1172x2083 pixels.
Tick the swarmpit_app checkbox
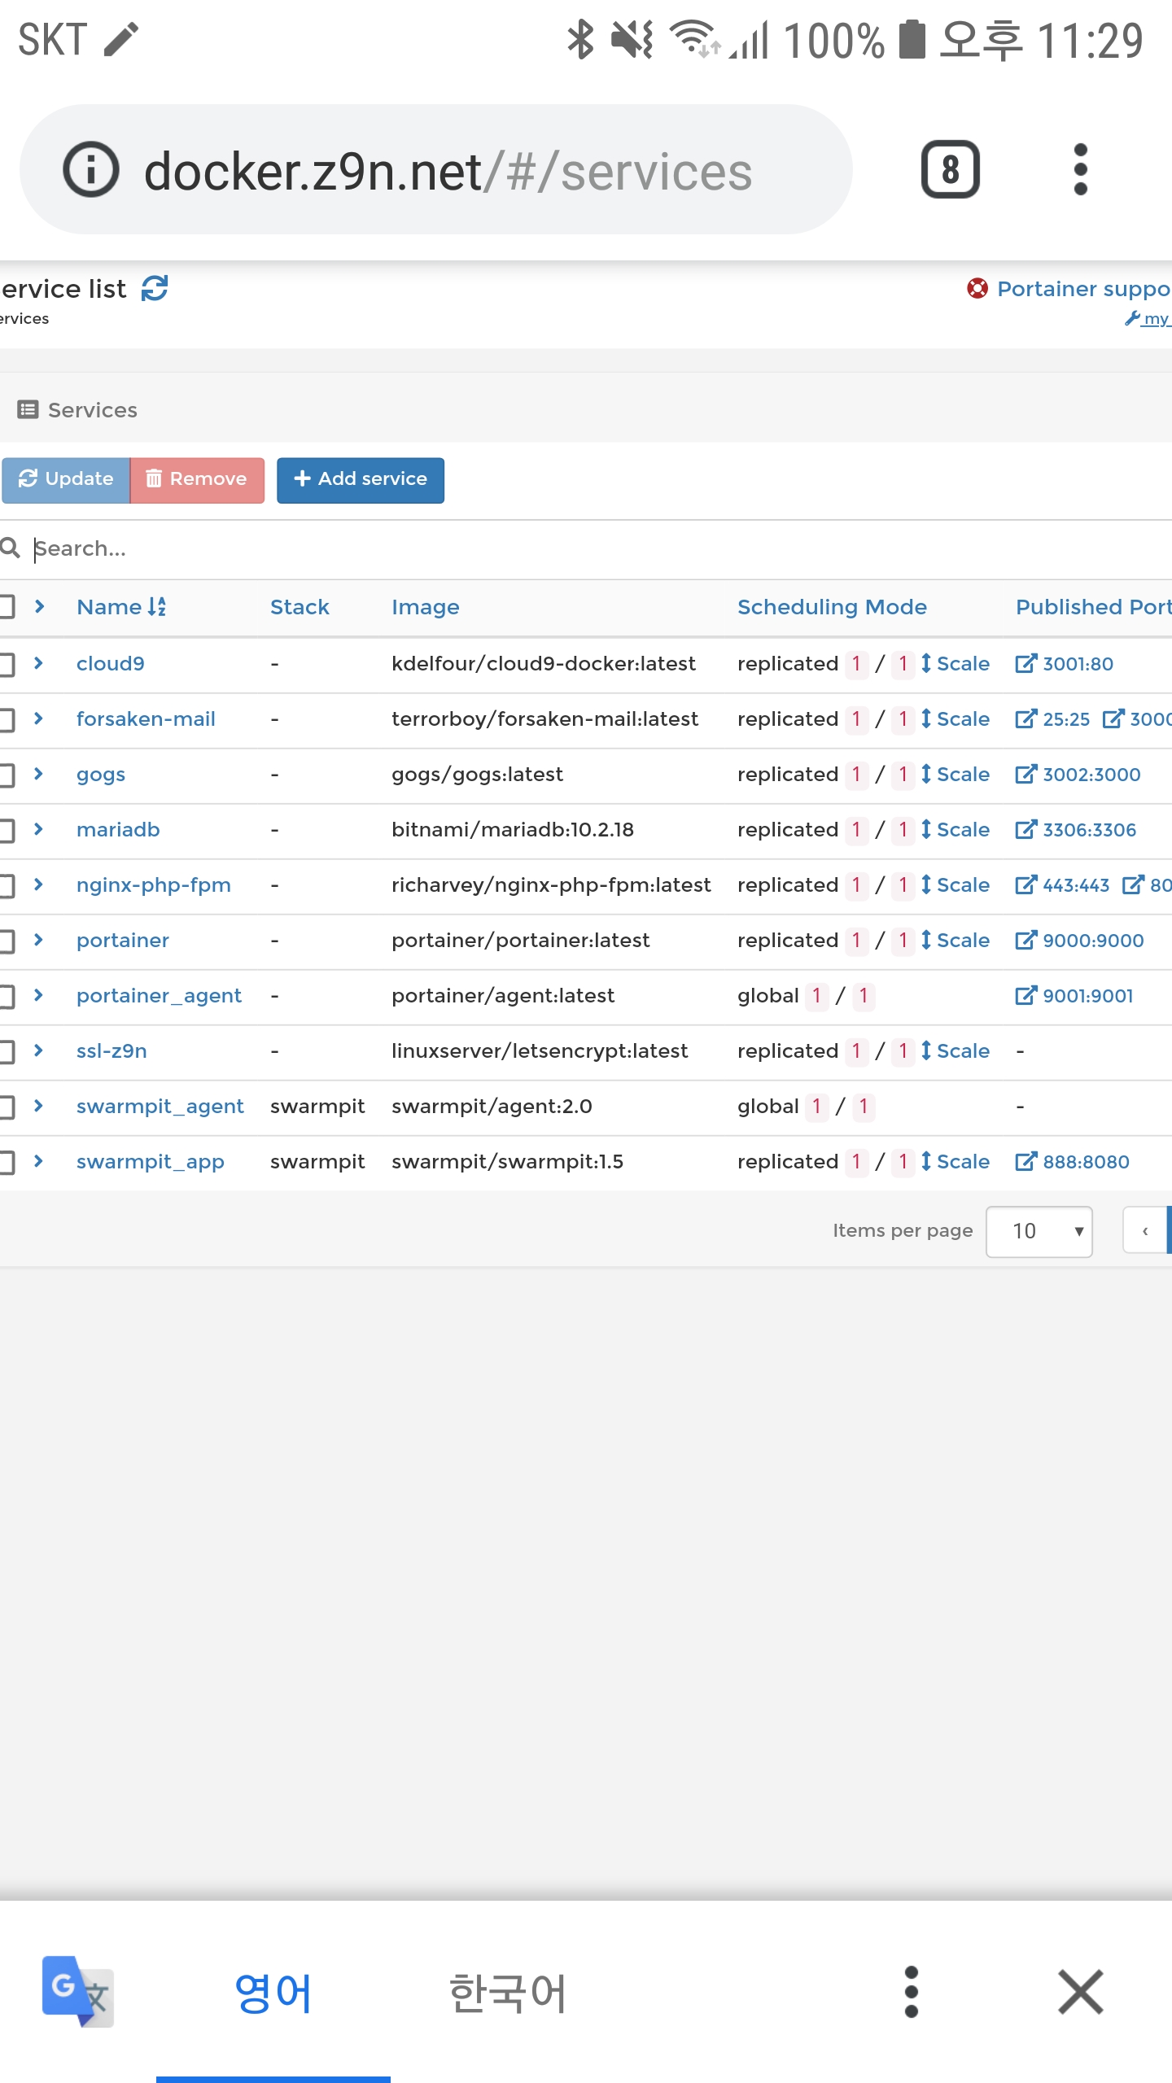pos(7,1162)
